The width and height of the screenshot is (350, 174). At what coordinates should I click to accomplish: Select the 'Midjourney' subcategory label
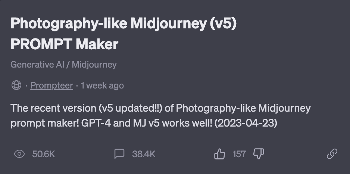[x=94, y=65]
